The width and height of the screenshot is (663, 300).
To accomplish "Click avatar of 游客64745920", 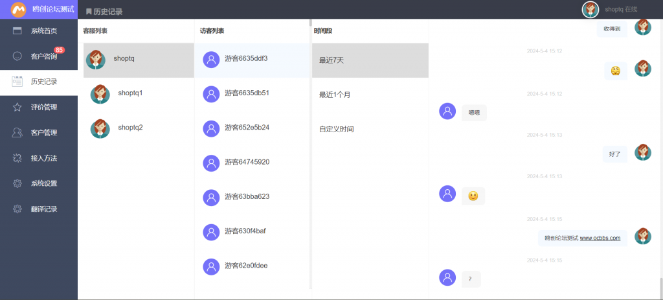I will click(212, 163).
